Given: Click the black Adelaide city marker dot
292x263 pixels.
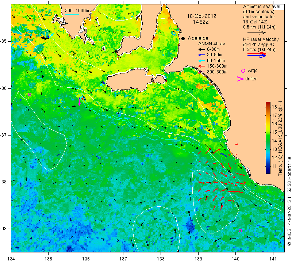Looking at the screenshot, I should tap(183, 38).
